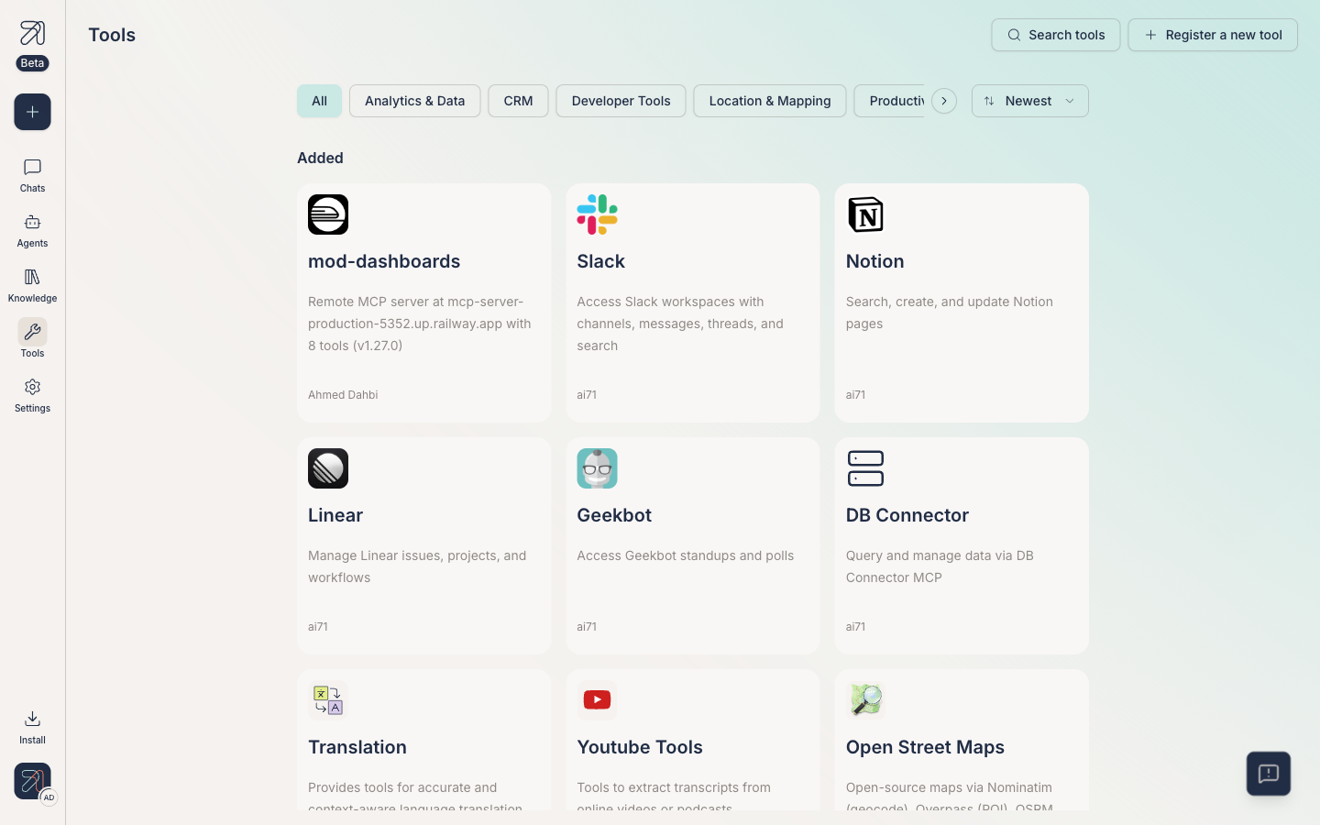Select the Tools wrench icon in sidebar
Image resolution: width=1320 pixels, height=825 pixels.
(x=32, y=332)
